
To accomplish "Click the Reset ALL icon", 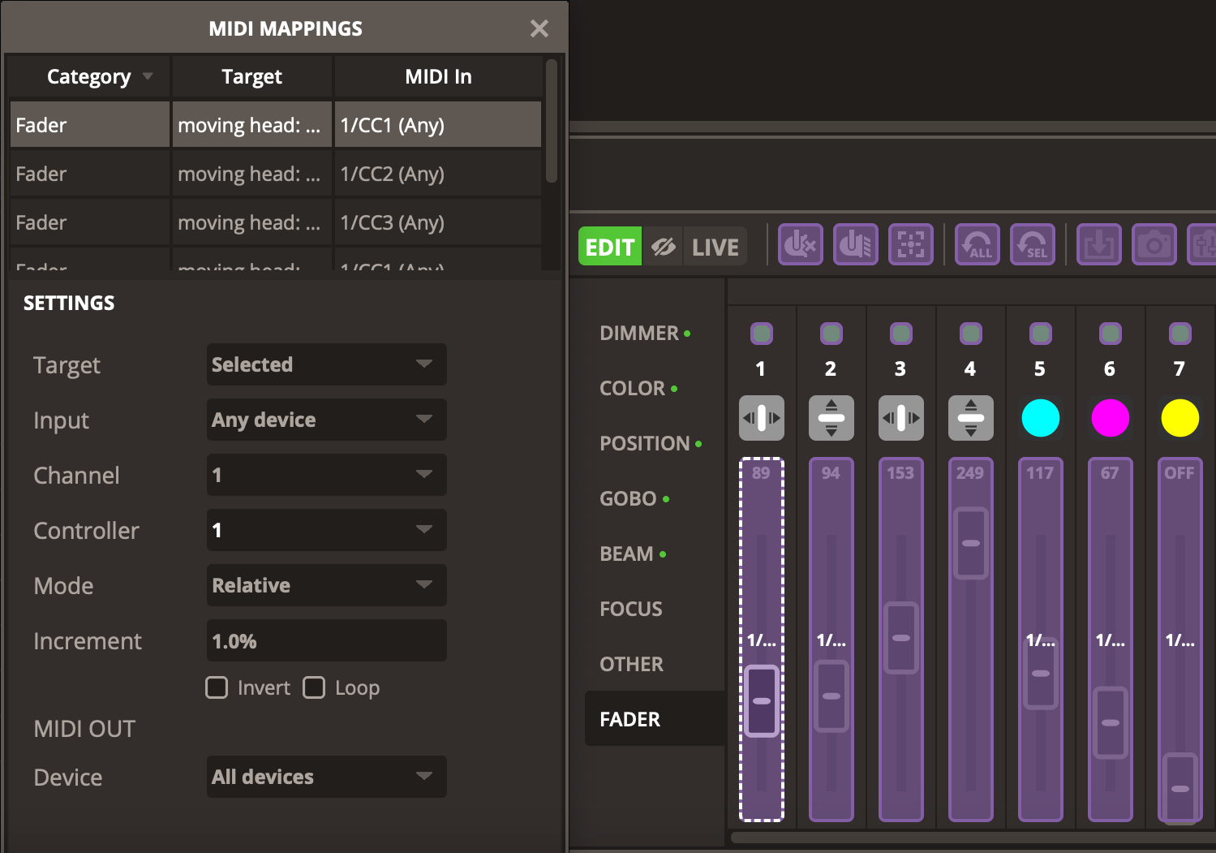I will [978, 244].
